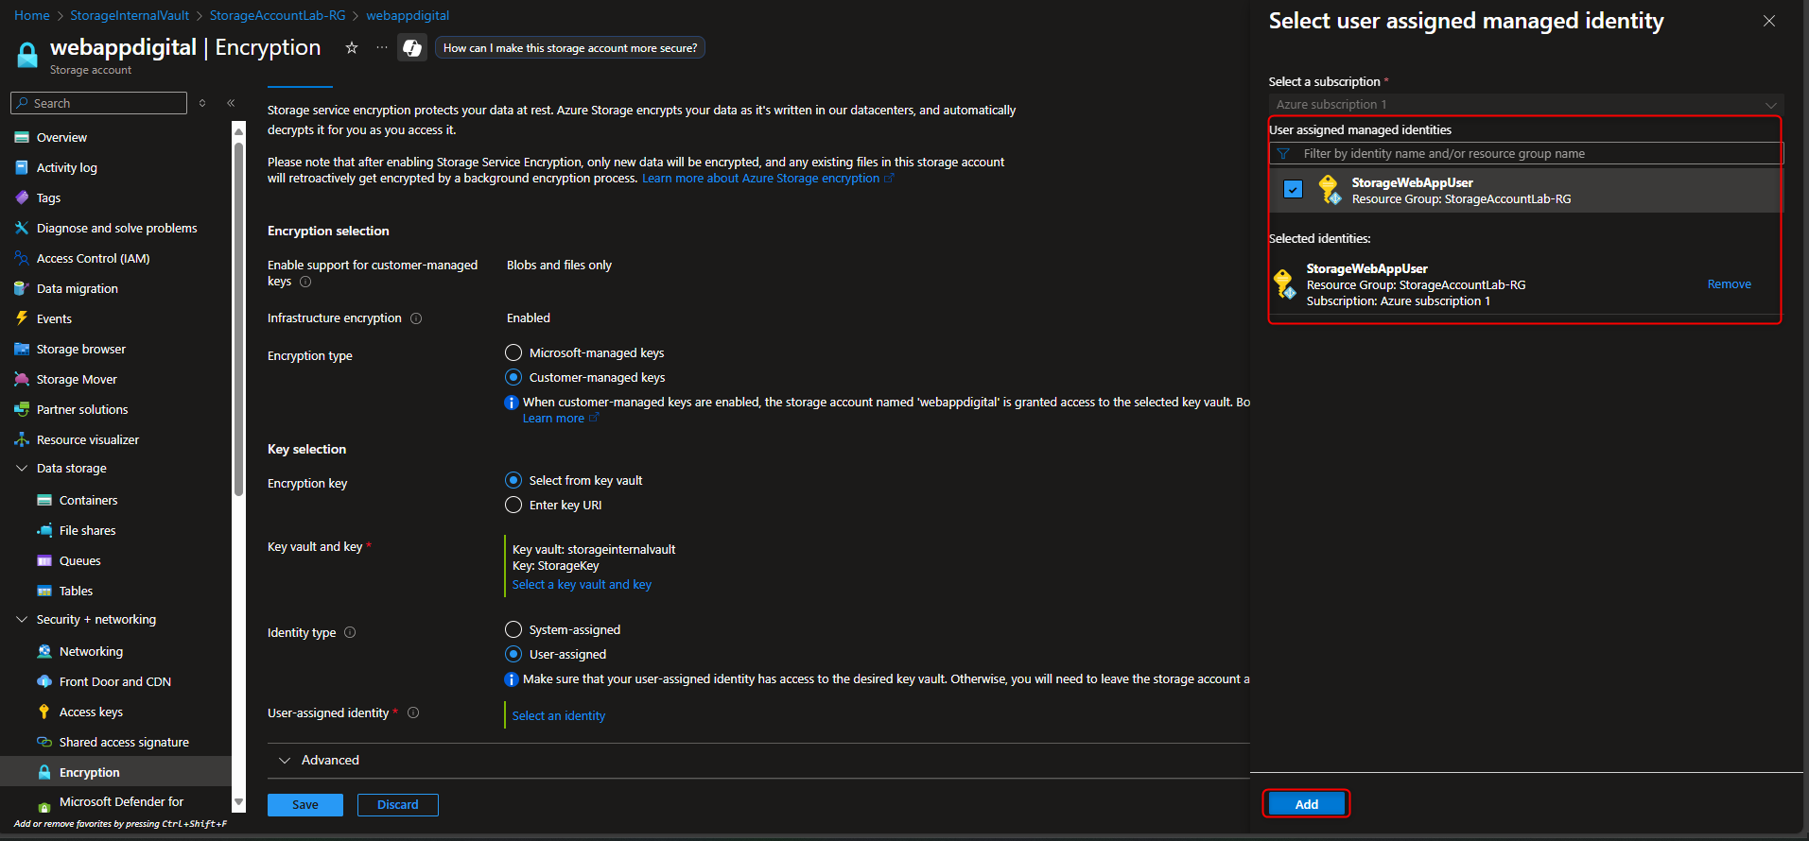1809x841 pixels.
Task: Uncheck StorageWebAppUser identity checkbox
Action: pos(1293,189)
